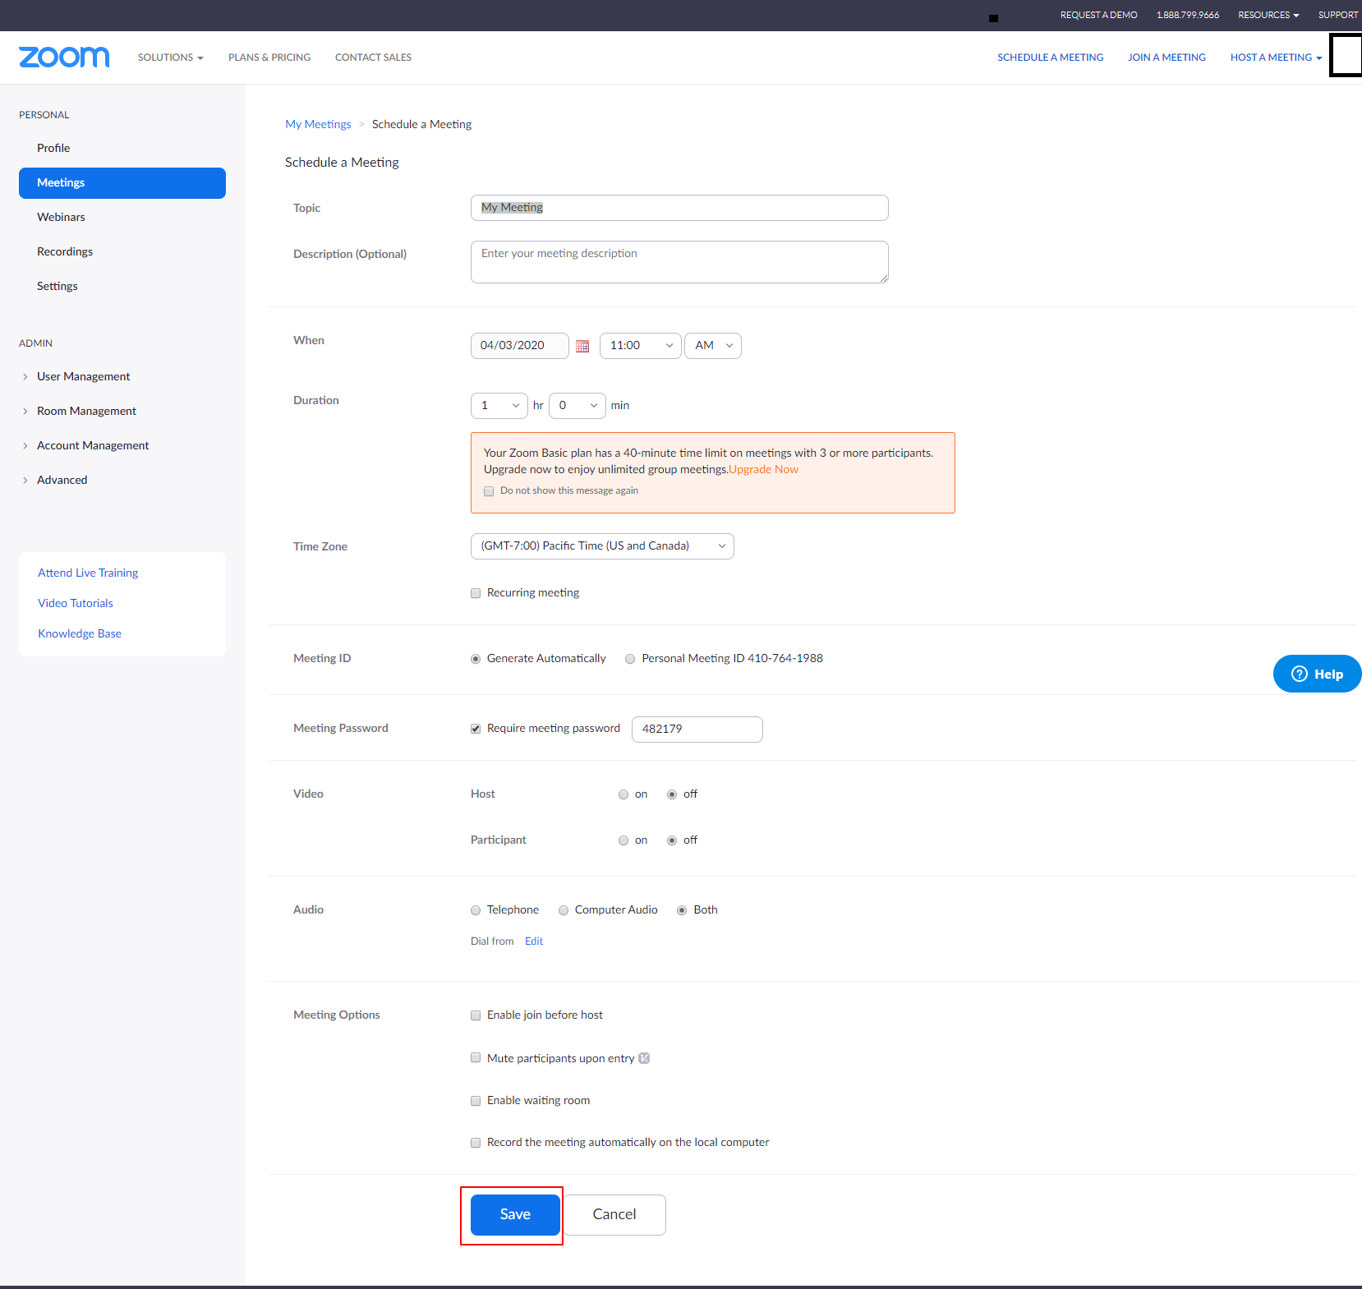Screen dimensions: 1362x1289
Task: Click the profile avatar in top right
Action: (x=1346, y=55)
